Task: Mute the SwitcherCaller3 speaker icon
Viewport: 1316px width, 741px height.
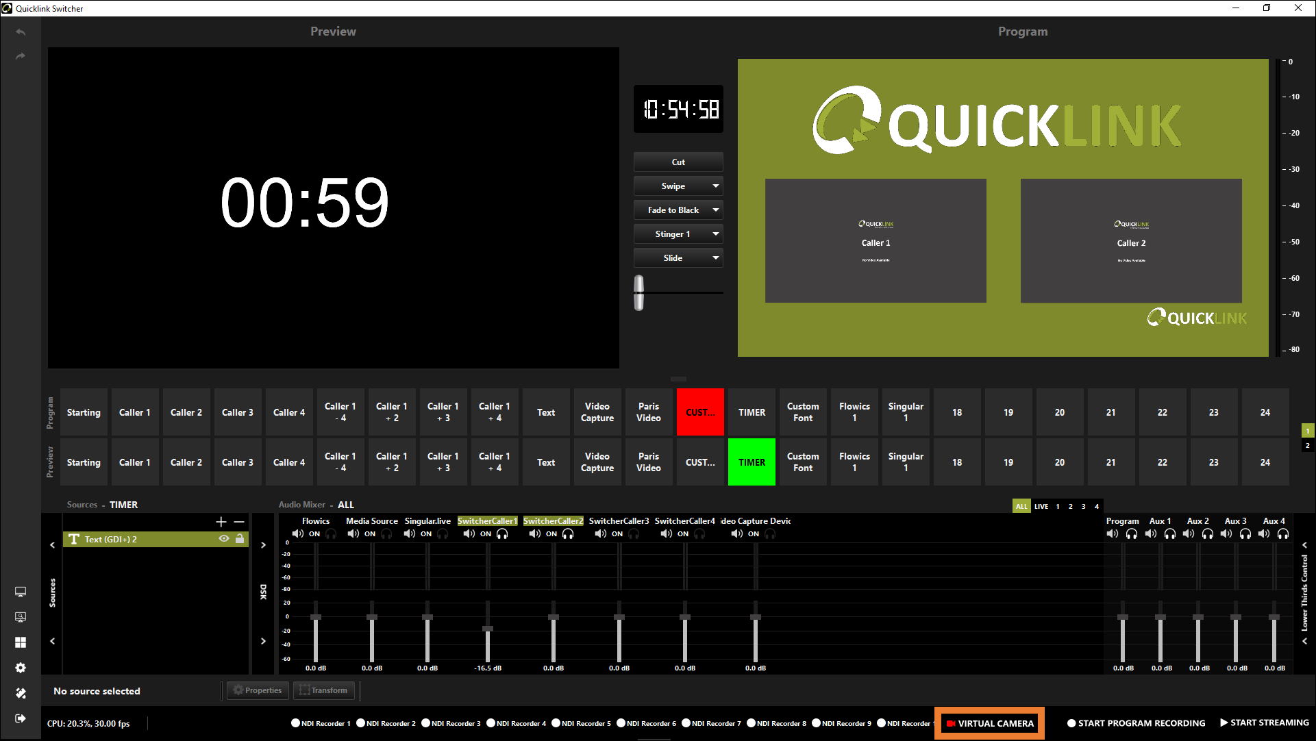Action: 601,533
